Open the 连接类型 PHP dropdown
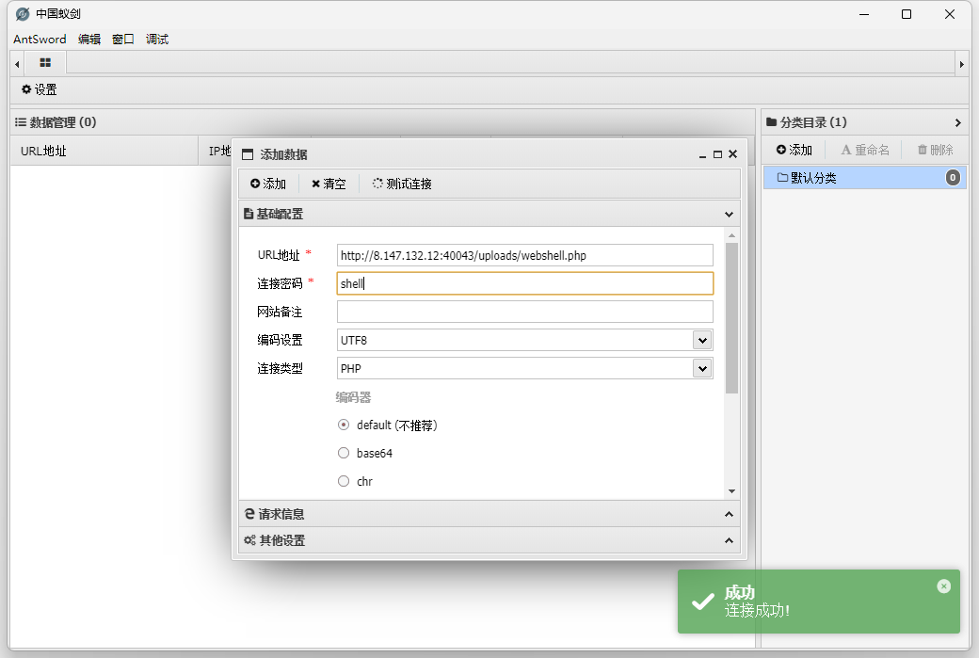979x658 pixels. [701, 368]
